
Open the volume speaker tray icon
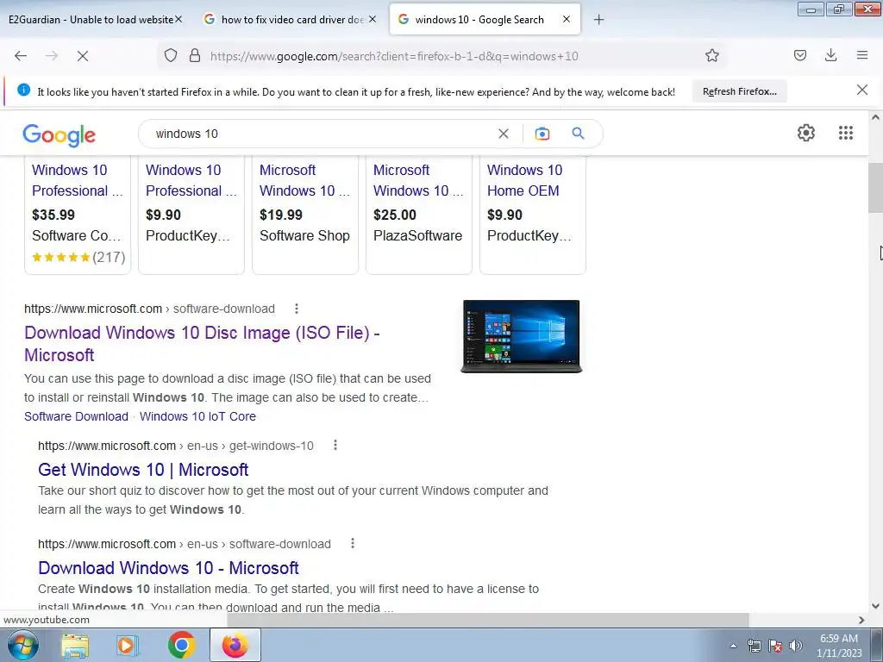click(x=795, y=646)
